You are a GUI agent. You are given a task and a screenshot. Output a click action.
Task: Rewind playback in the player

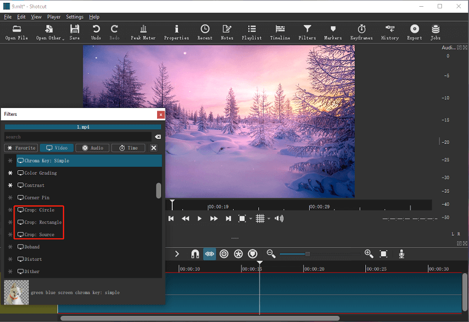point(185,219)
